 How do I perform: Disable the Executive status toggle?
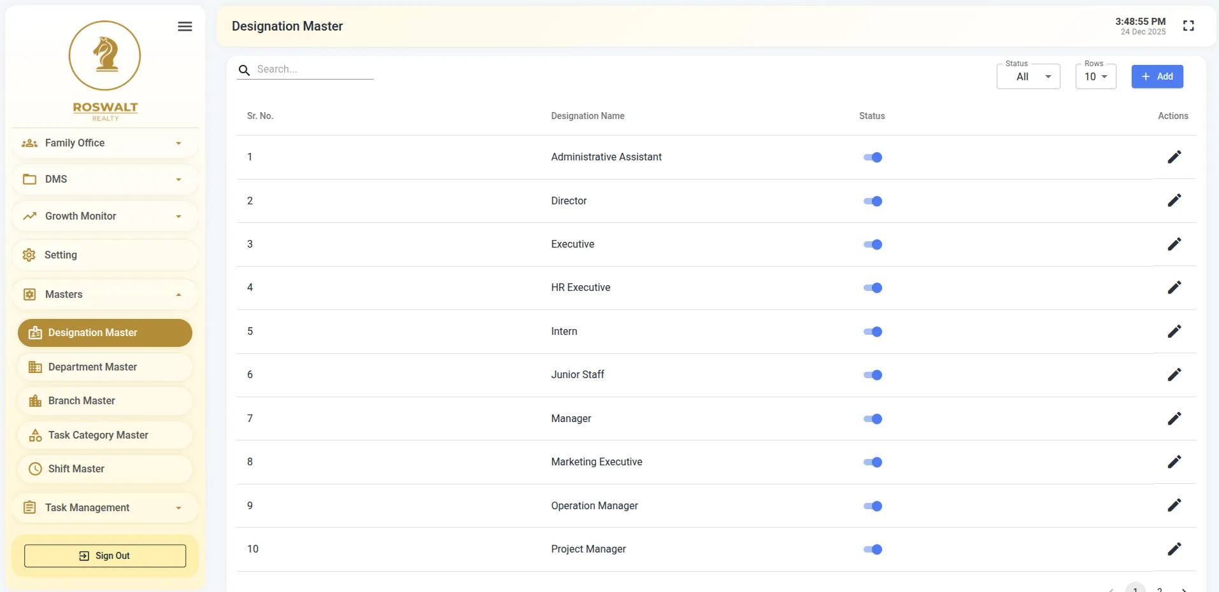coord(873,244)
